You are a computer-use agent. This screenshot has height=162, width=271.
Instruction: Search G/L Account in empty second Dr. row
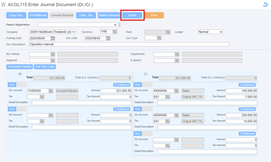51,115
